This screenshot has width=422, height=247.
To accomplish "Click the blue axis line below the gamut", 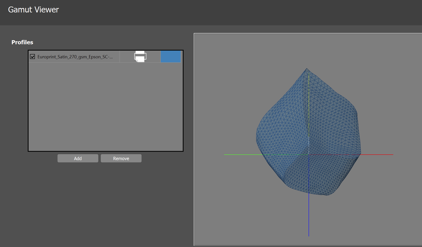I will tap(309, 216).
